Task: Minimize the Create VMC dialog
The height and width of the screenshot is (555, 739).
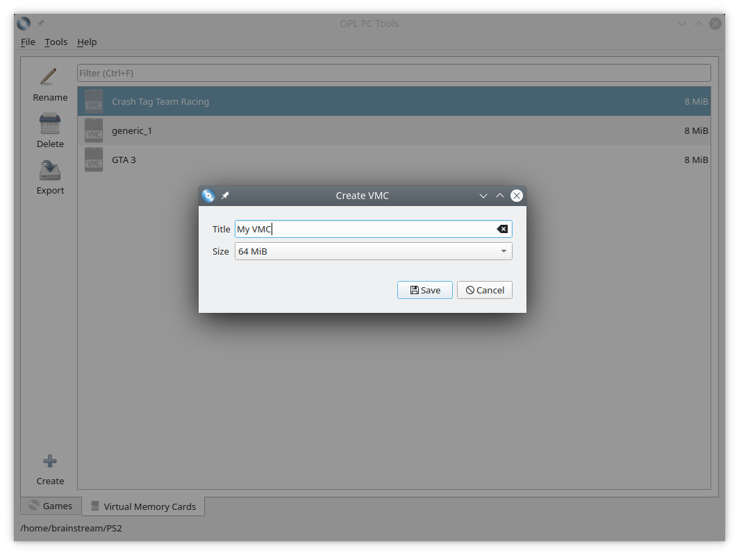Action: coord(483,196)
